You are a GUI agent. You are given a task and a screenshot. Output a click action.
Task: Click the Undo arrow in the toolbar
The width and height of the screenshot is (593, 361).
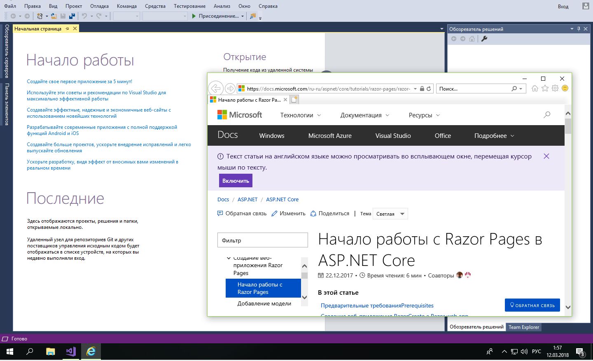pyautogui.click(x=84, y=16)
